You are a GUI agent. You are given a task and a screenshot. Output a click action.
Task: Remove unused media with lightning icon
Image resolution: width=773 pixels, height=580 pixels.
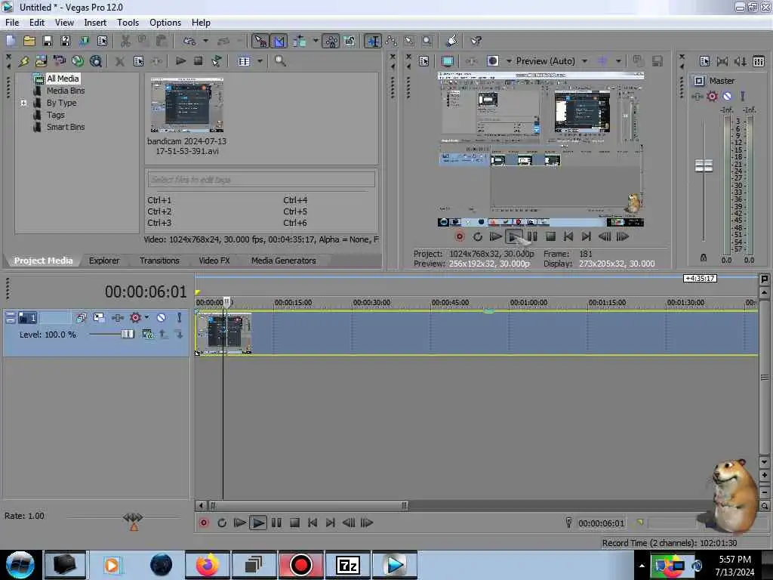click(23, 61)
